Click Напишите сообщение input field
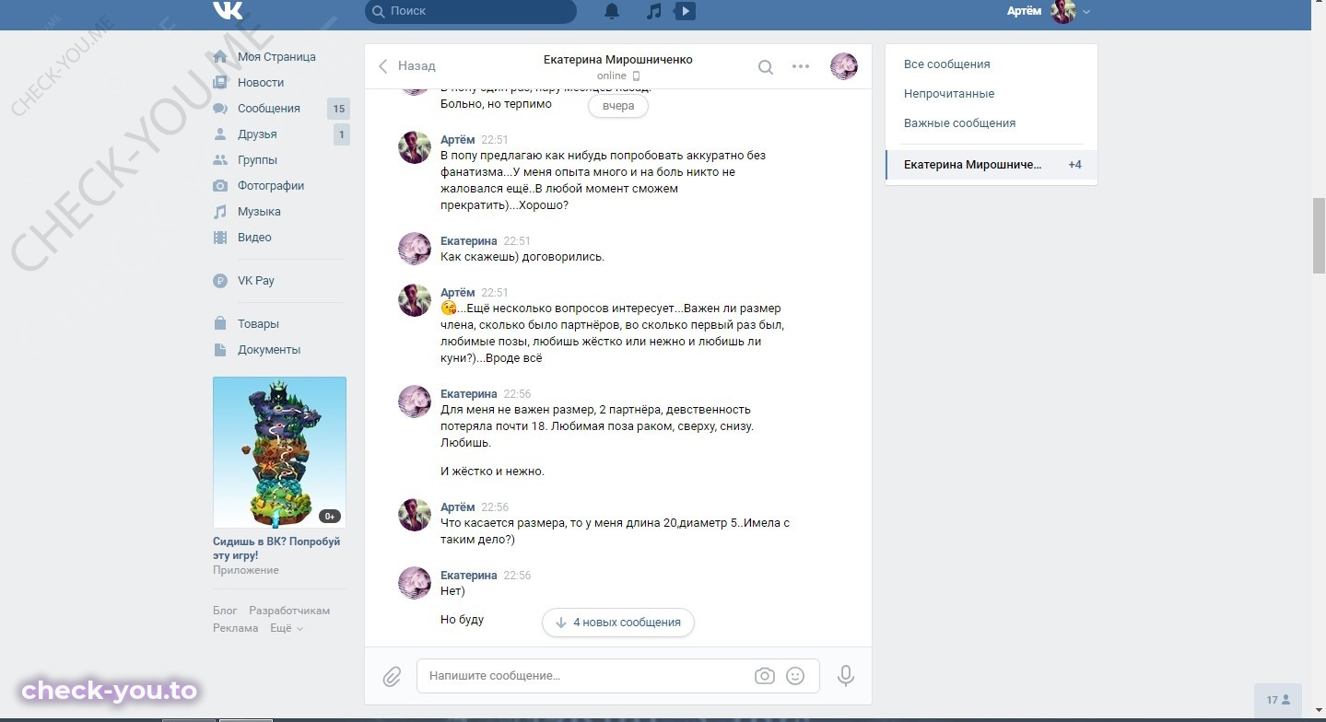Viewport: 1326px width, 722px height. (x=618, y=676)
